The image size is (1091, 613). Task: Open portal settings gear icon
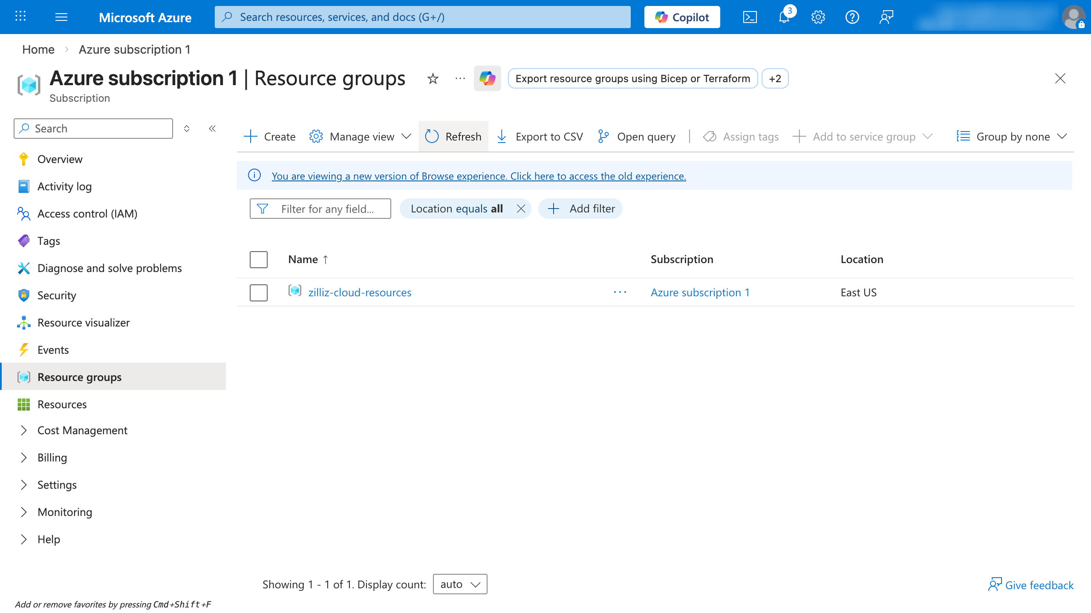(818, 17)
